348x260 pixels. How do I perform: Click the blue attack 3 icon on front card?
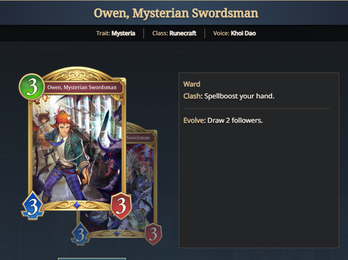[33, 206]
